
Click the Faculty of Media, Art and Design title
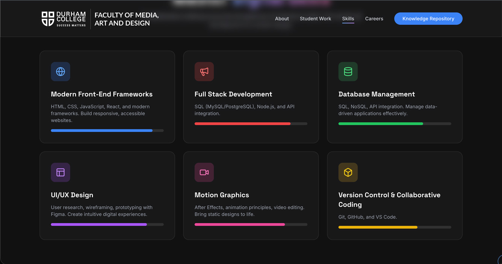click(x=127, y=19)
